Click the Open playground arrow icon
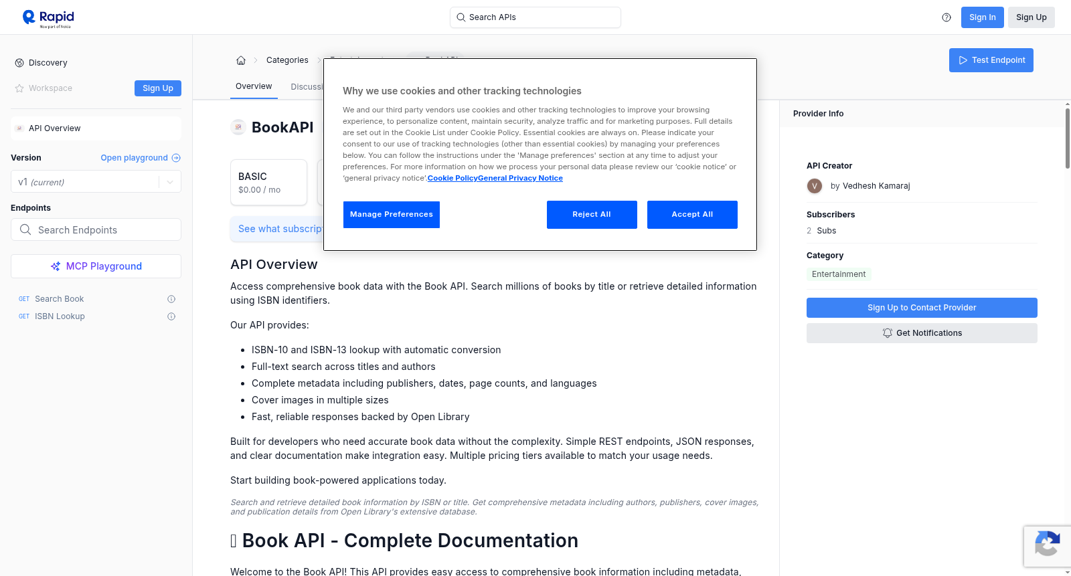This screenshot has width=1071, height=576. (176, 158)
